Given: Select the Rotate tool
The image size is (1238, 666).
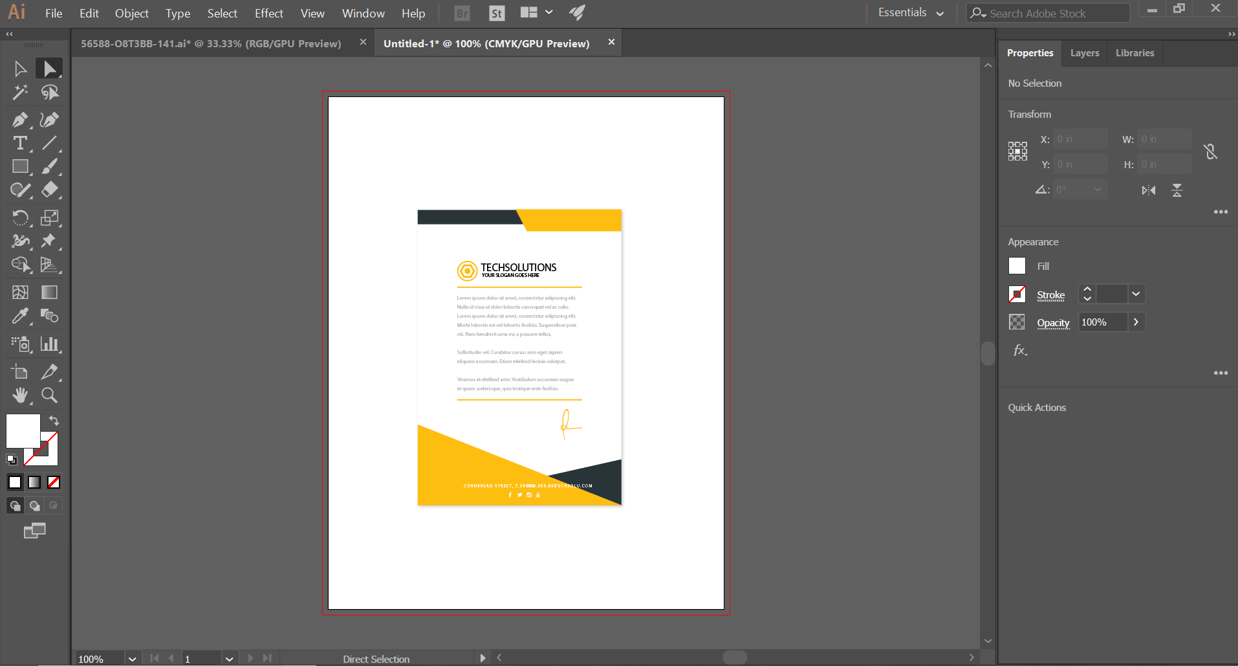Looking at the screenshot, I should click(x=20, y=217).
